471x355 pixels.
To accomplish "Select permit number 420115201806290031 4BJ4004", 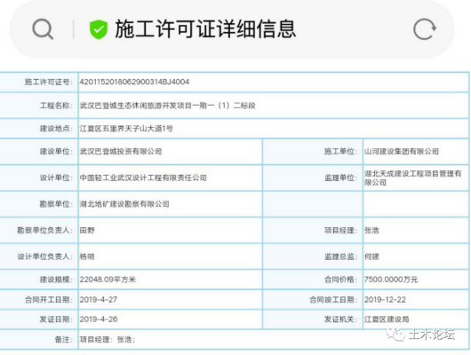I will click(x=134, y=82).
